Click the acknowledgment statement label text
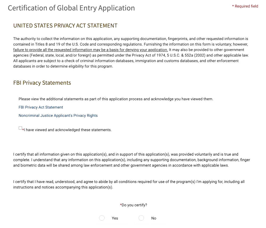 coord(67,130)
